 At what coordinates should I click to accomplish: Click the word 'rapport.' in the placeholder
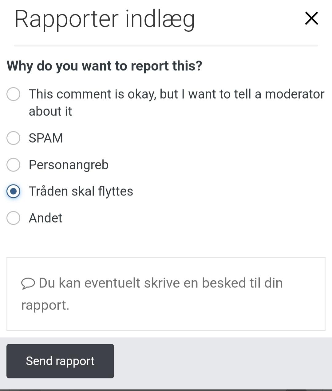[45, 305]
